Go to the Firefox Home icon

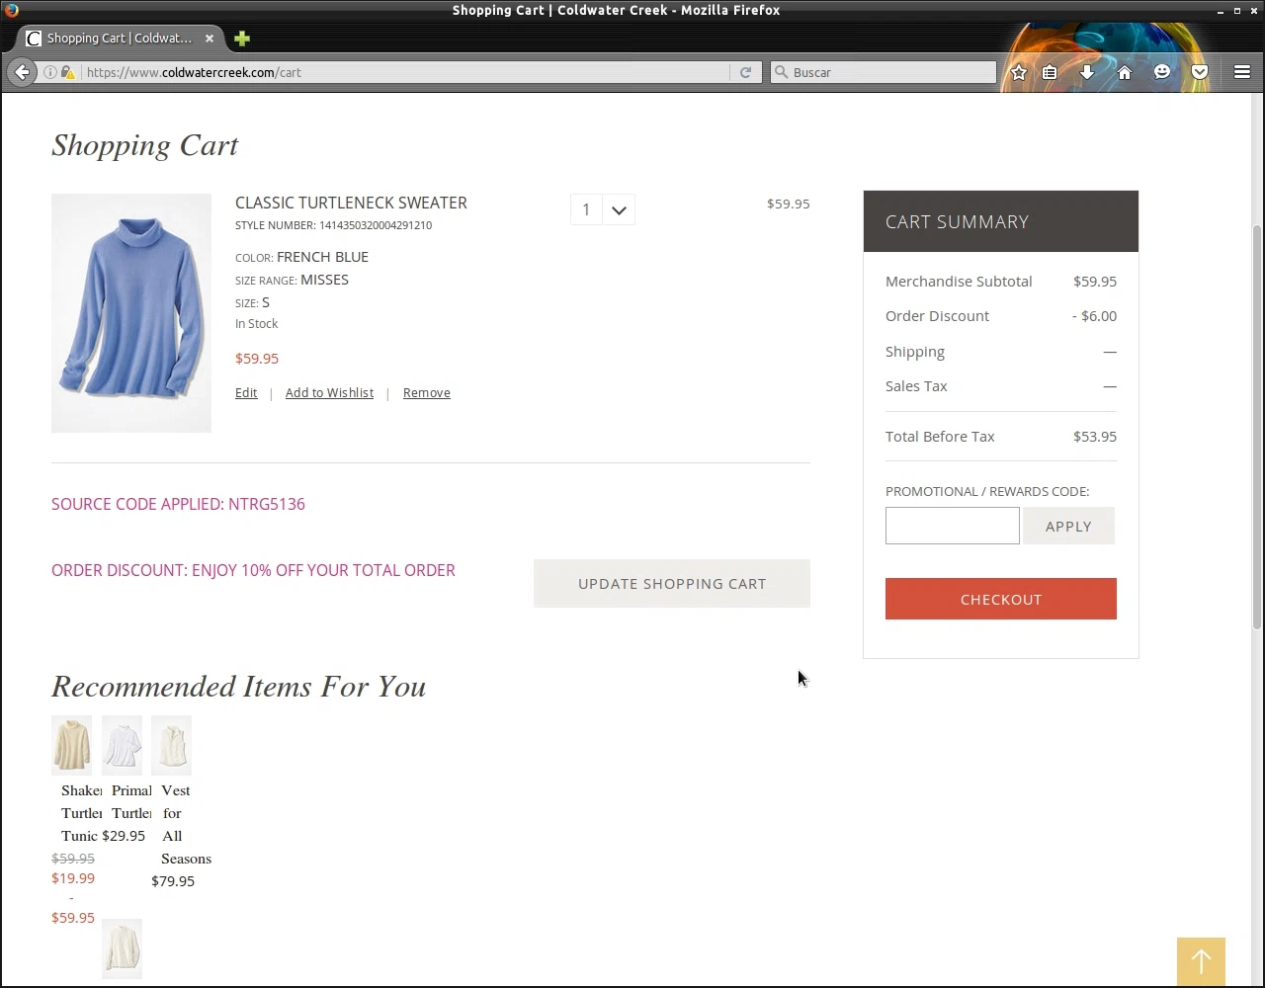pyautogui.click(x=1125, y=72)
